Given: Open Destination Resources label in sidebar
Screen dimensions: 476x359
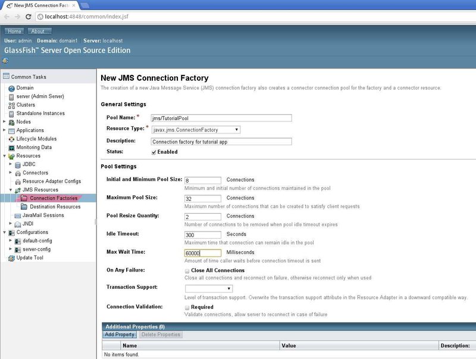Looking at the screenshot, I should pyautogui.click(x=55, y=207).
